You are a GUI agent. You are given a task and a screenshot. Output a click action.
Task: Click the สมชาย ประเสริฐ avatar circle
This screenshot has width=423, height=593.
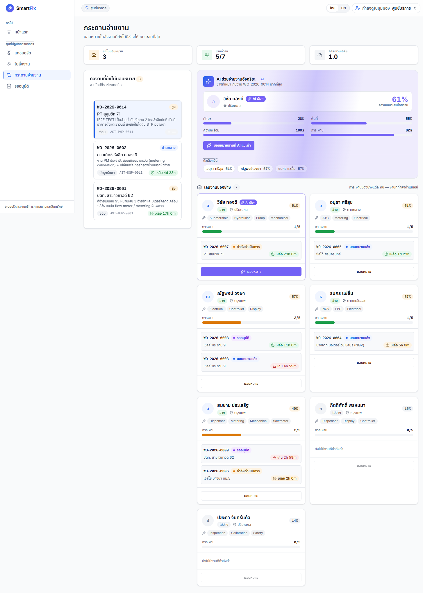pos(208,409)
